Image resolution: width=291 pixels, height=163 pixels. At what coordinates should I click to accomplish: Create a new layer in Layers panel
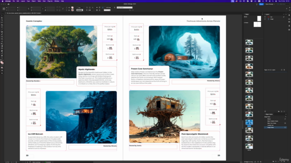tap(282, 70)
